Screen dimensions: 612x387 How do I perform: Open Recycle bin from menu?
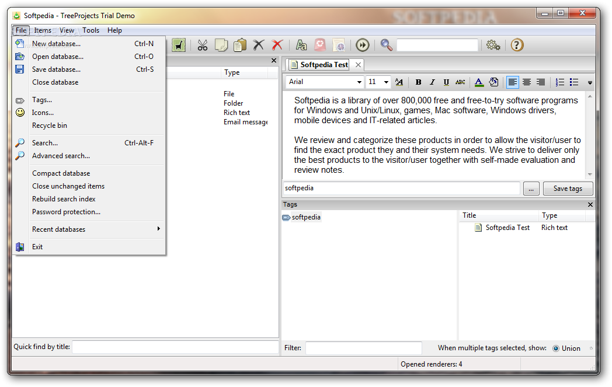[x=89, y=125]
